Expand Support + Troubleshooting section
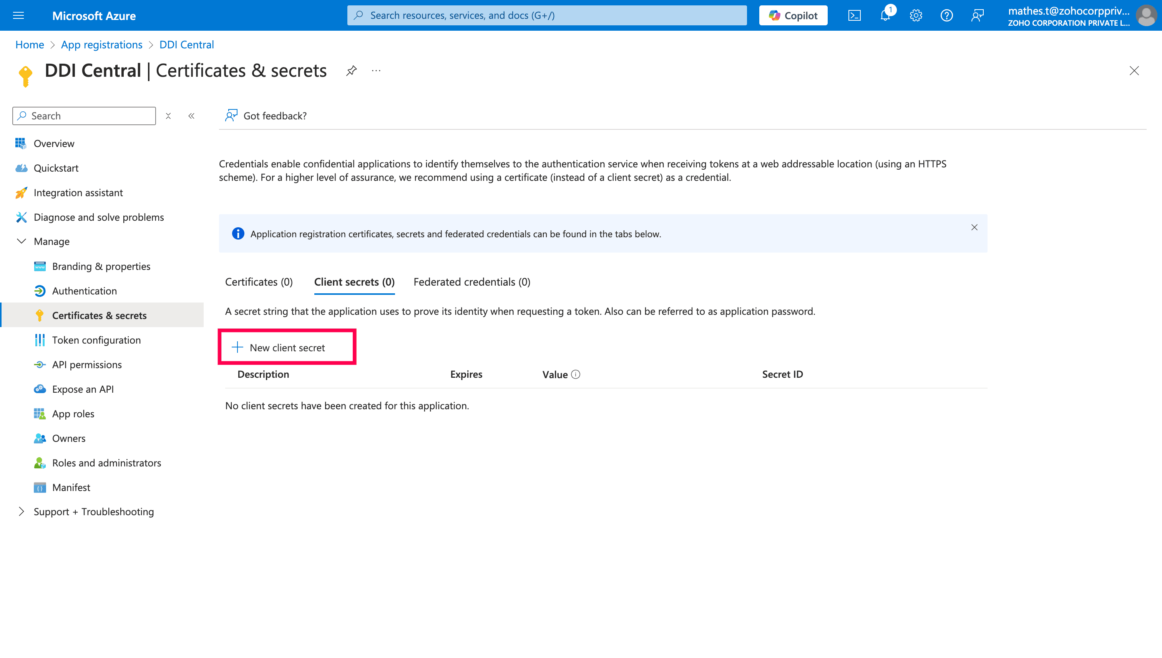Image resolution: width=1162 pixels, height=658 pixels. coord(21,512)
